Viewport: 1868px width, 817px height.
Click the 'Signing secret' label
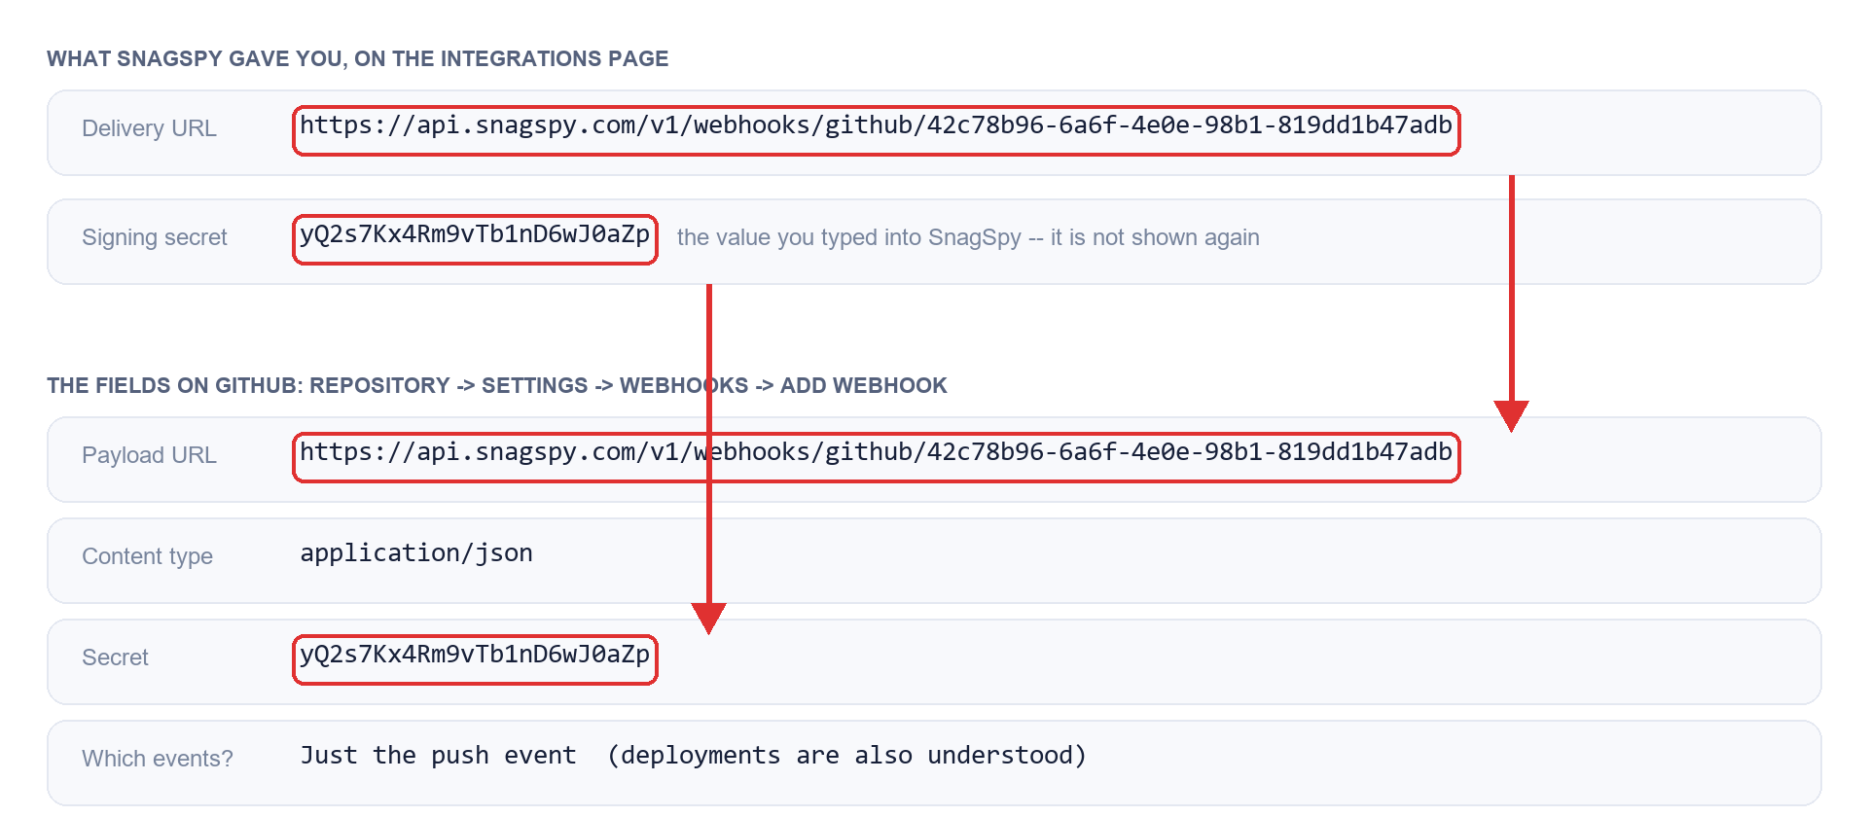[x=154, y=237]
